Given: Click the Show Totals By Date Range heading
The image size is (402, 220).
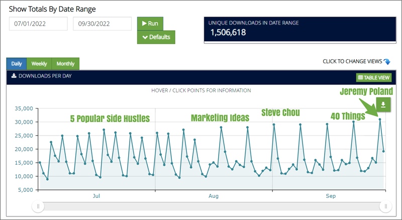Looking at the screenshot, I should (x=52, y=9).
